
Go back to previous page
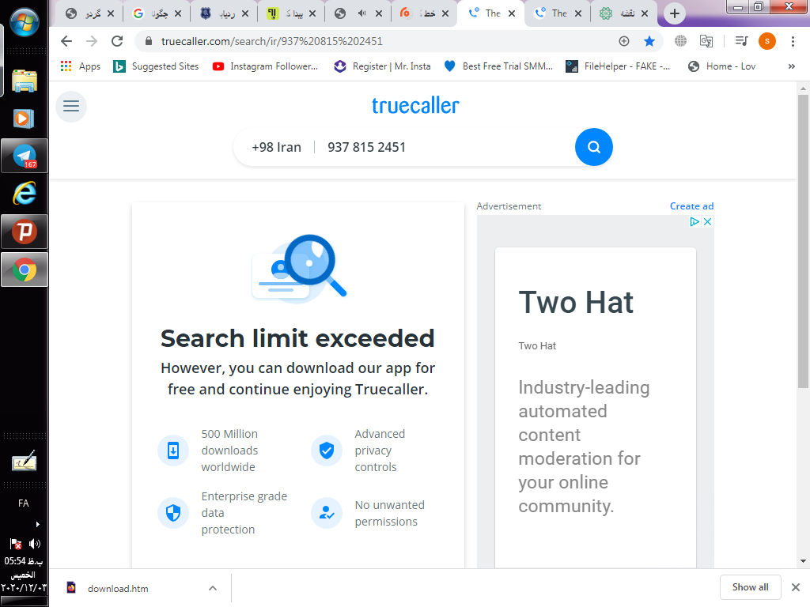[x=66, y=41]
